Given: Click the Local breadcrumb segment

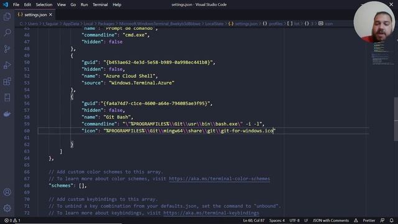Looking at the screenshot, I should click(x=88, y=24).
